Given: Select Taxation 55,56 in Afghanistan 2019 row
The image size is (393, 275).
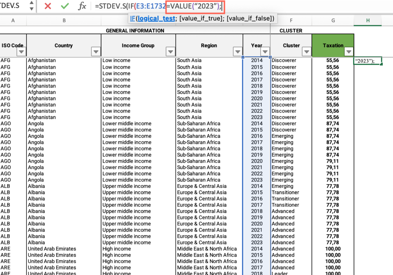Looking at the screenshot, I should (333, 92).
